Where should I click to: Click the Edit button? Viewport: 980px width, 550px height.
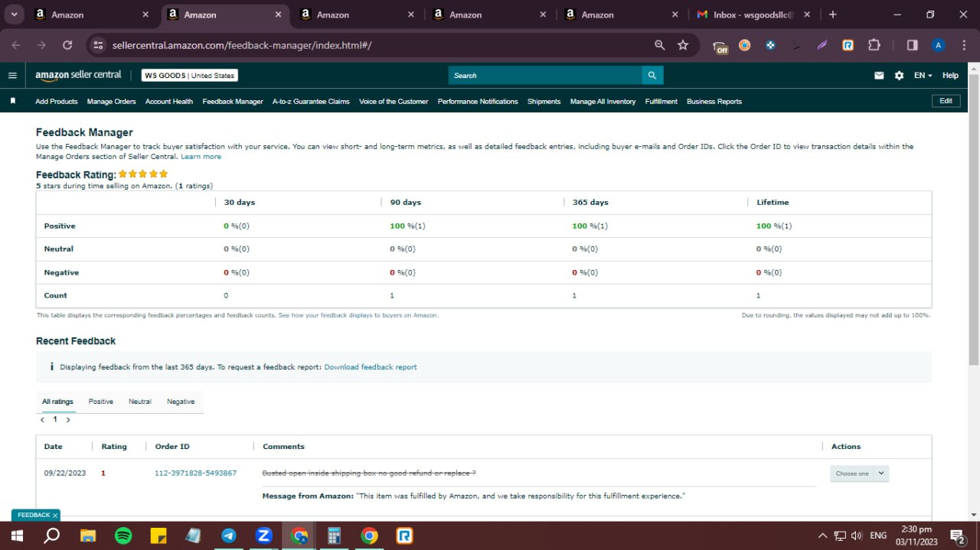(946, 101)
